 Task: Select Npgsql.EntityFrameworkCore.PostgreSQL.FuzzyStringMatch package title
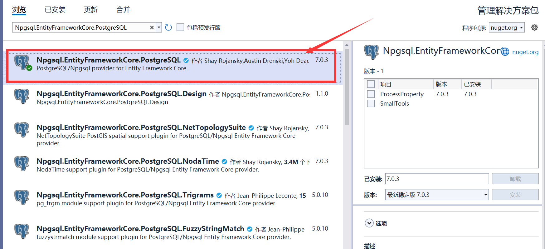point(140,229)
